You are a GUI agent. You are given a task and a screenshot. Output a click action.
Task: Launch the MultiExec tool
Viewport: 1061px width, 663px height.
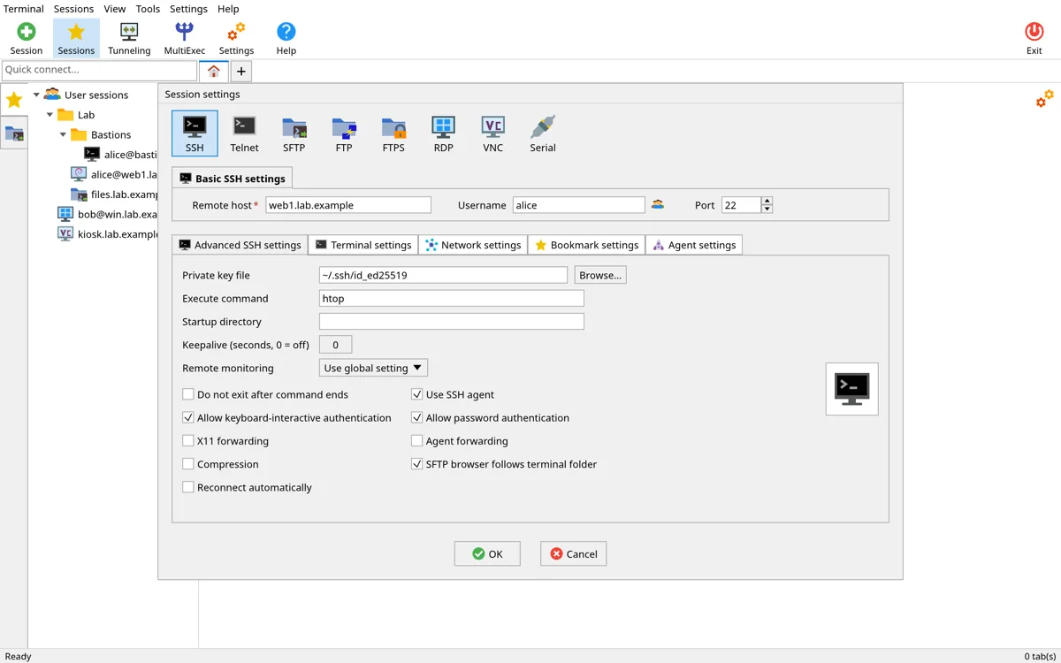(x=184, y=38)
